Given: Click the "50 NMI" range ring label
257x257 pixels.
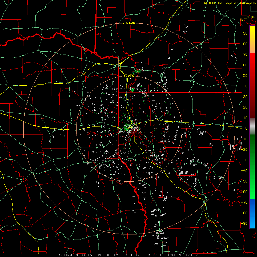Looking at the screenshot, I should pos(129,76).
